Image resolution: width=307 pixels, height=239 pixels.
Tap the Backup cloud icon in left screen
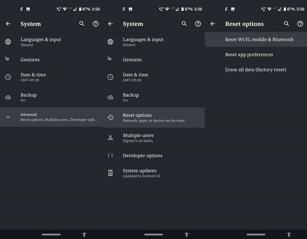(x=8, y=97)
